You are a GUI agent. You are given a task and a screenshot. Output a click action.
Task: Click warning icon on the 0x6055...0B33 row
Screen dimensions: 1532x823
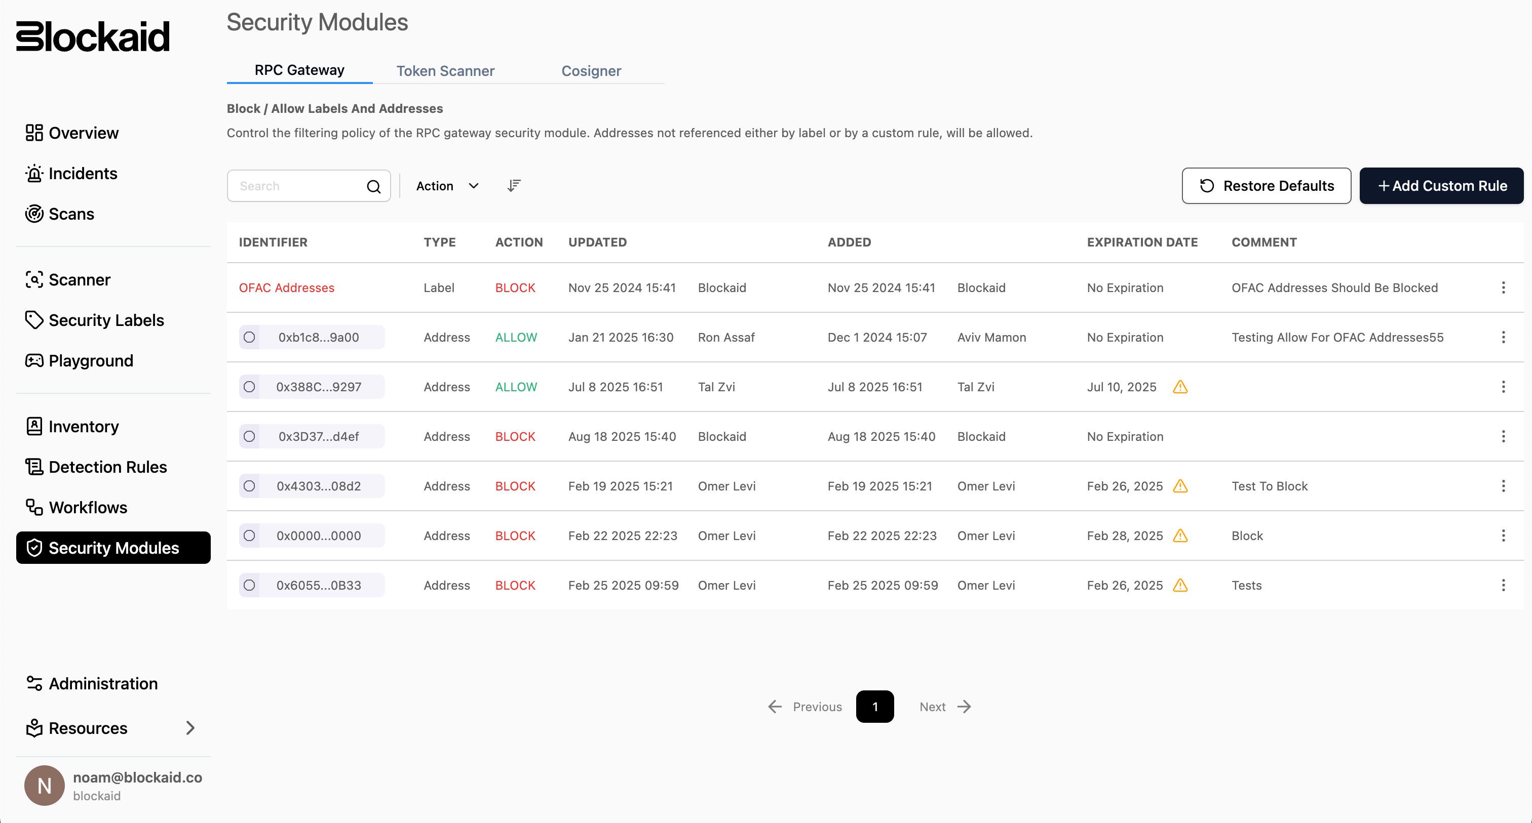1180,585
